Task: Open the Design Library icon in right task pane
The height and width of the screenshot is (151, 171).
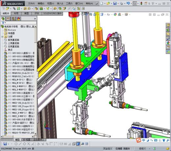Action: pos(168,30)
